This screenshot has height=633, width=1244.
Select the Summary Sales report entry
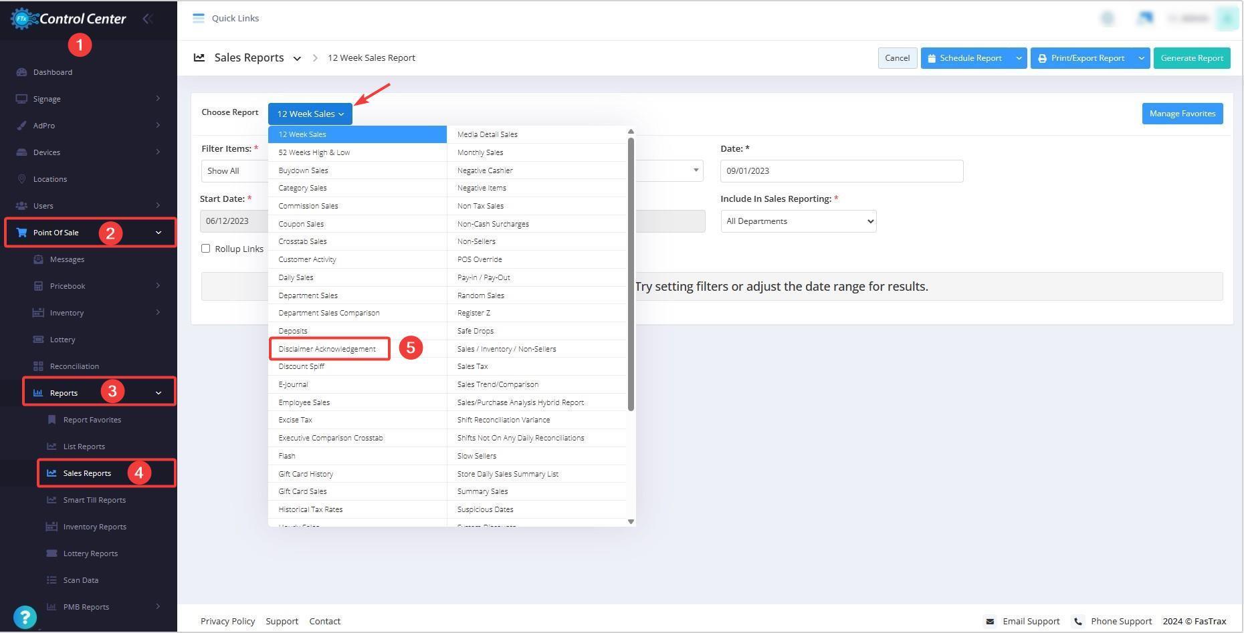483,491
